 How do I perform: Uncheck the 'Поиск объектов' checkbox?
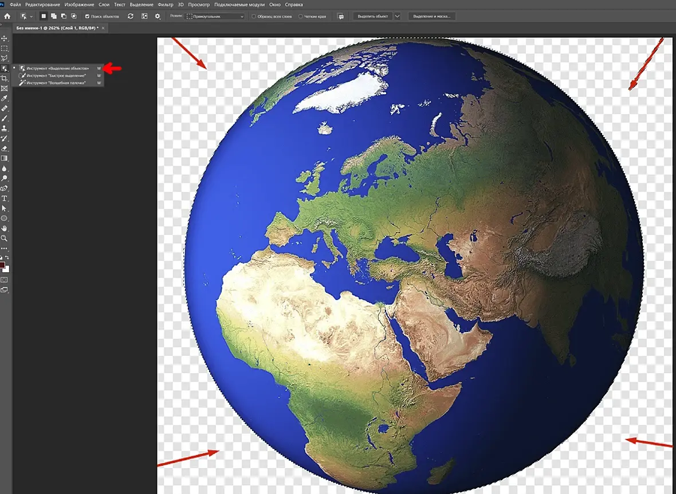coord(87,17)
